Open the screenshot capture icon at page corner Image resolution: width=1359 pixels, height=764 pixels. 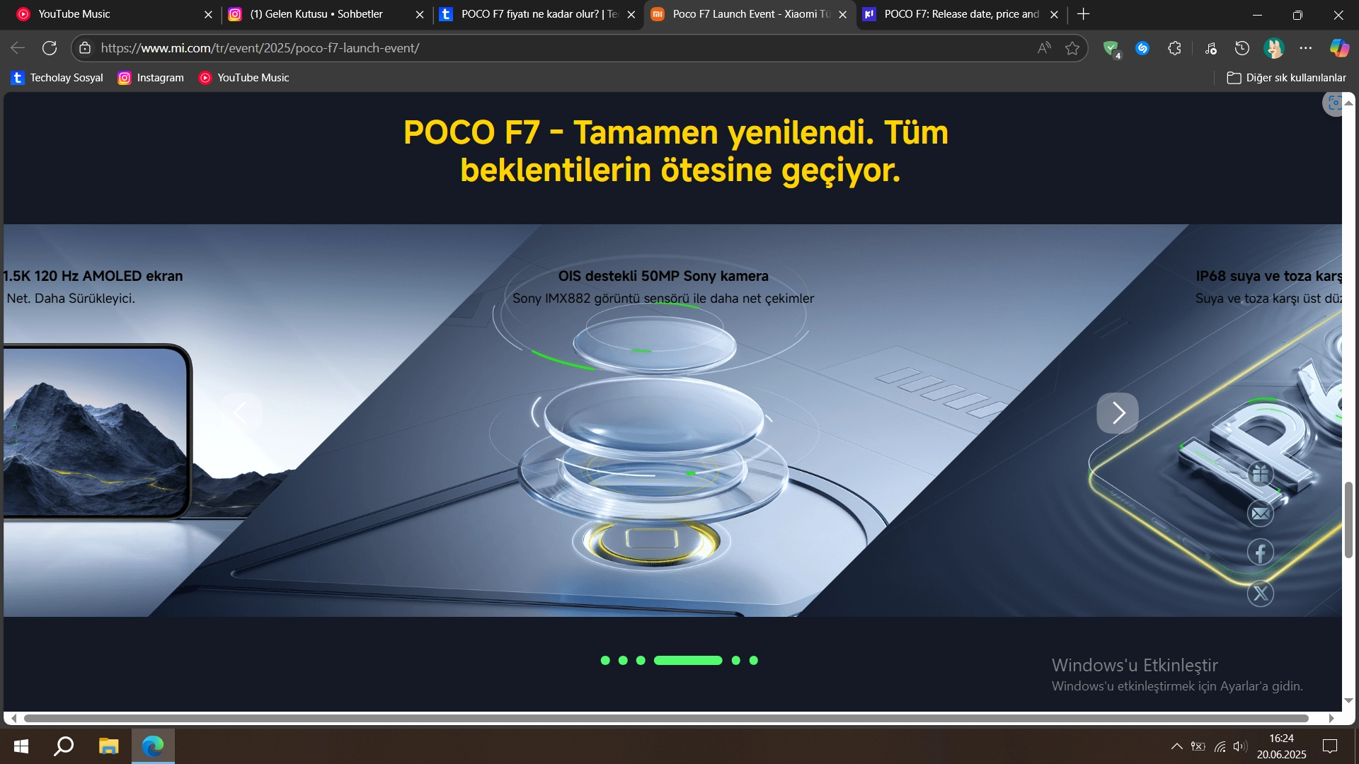point(1334,103)
